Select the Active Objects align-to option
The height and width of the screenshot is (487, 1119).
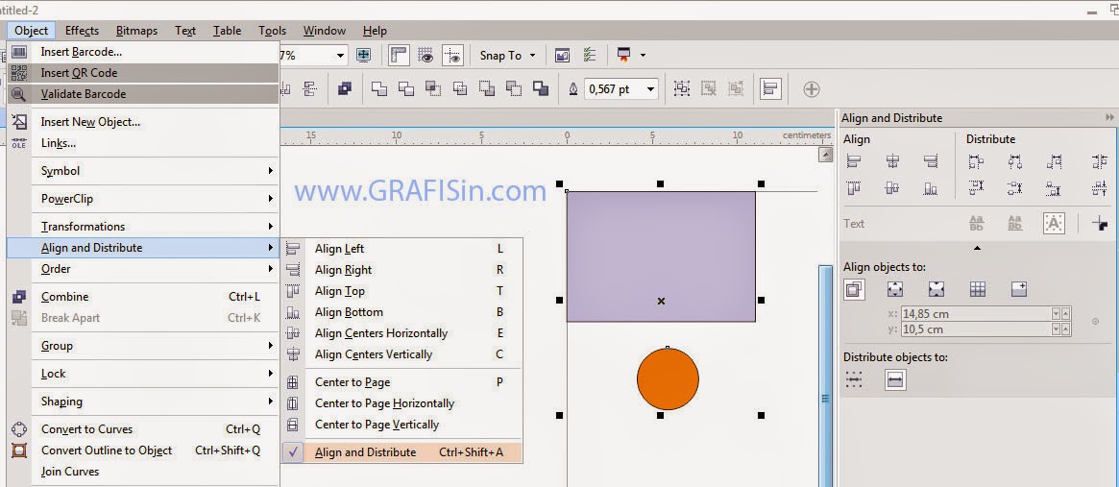854,289
